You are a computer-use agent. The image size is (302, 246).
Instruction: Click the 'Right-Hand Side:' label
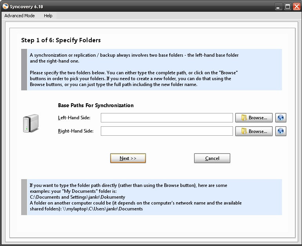tap(76, 131)
